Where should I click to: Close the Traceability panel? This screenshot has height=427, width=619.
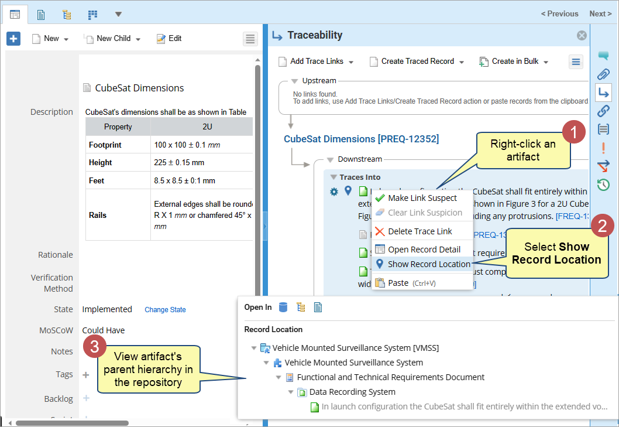pyautogui.click(x=582, y=36)
